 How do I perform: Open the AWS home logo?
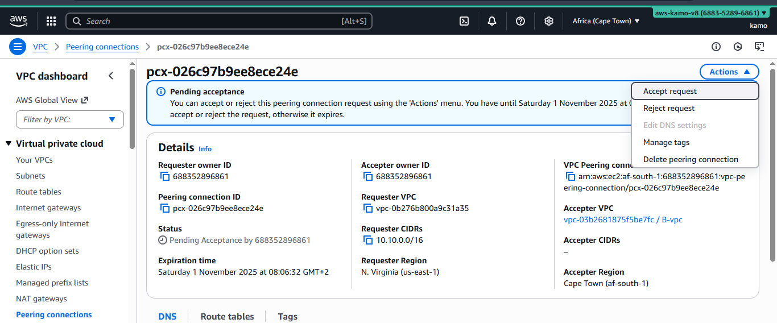[19, 21]
